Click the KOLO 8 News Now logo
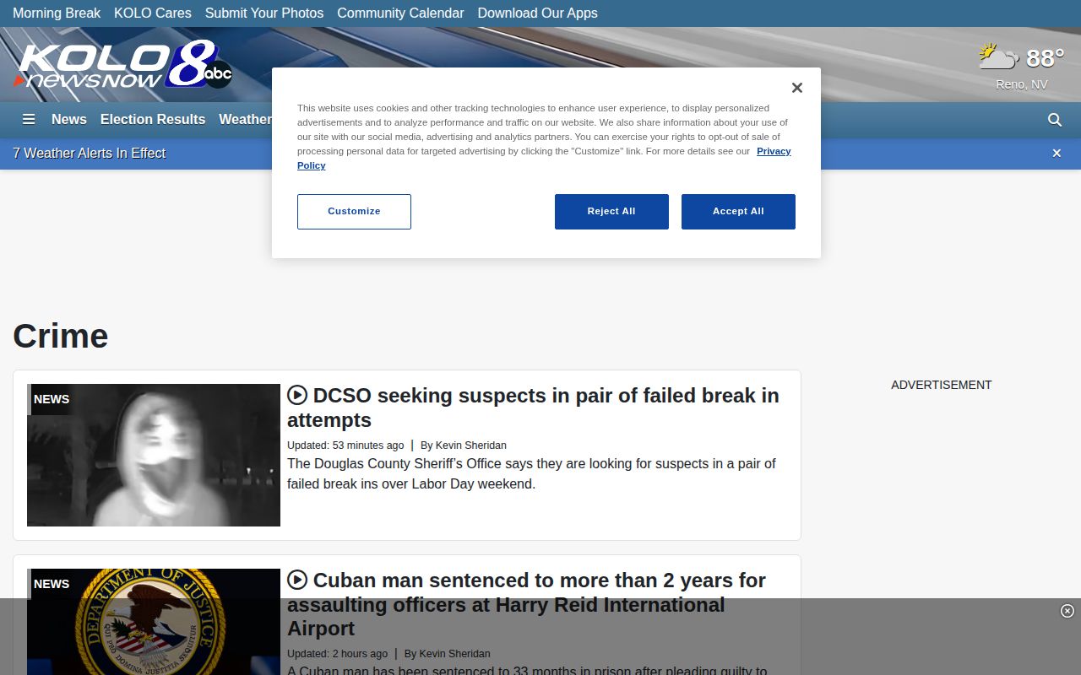1081x675 pixels. coord(123,65)
